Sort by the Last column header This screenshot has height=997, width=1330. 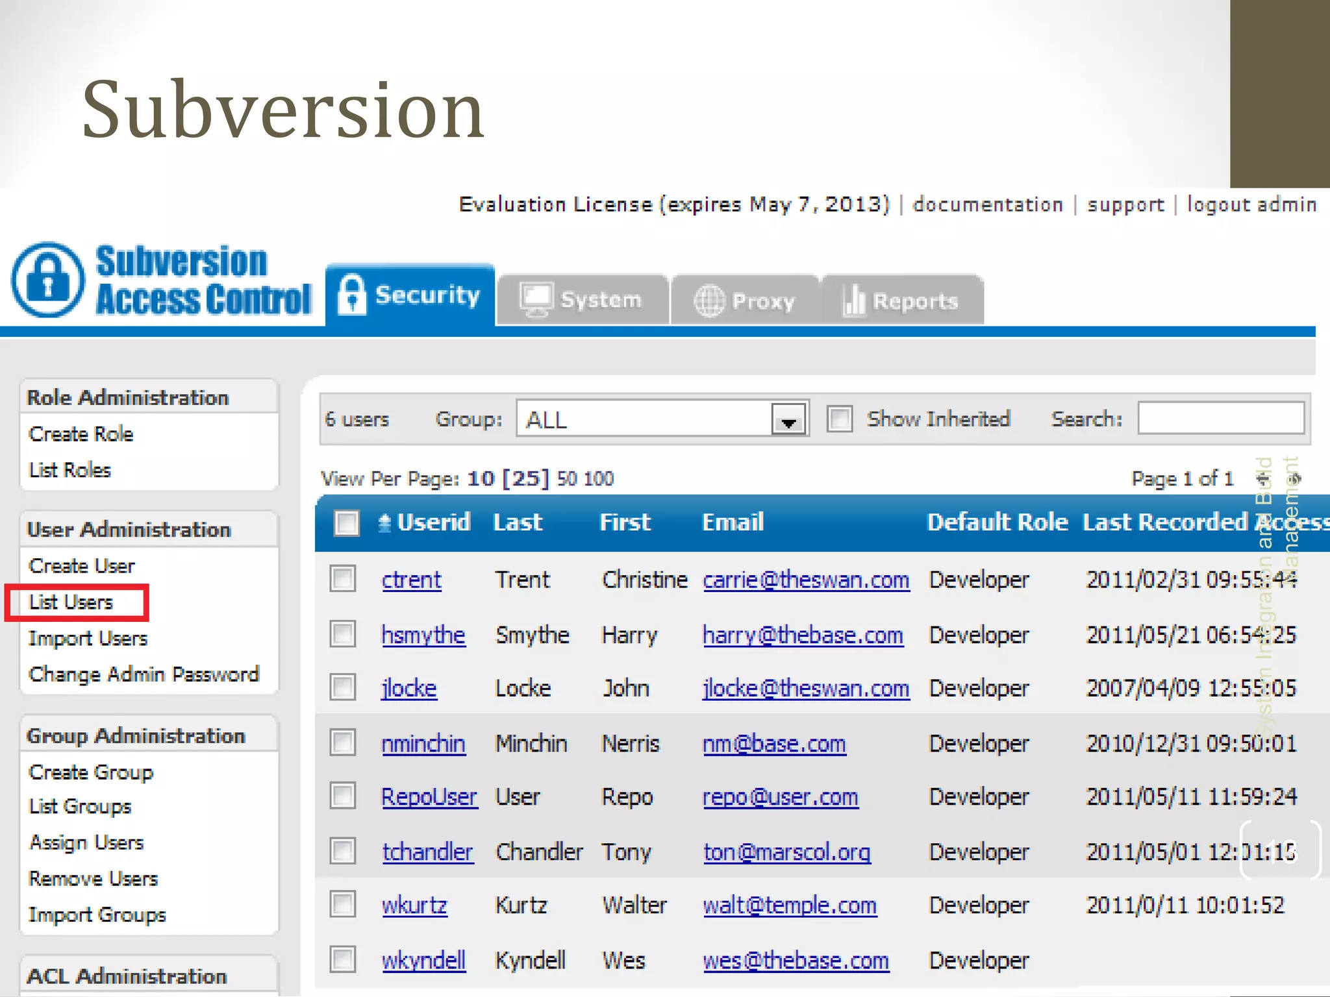pyautogui.click(x=518, y=523)
